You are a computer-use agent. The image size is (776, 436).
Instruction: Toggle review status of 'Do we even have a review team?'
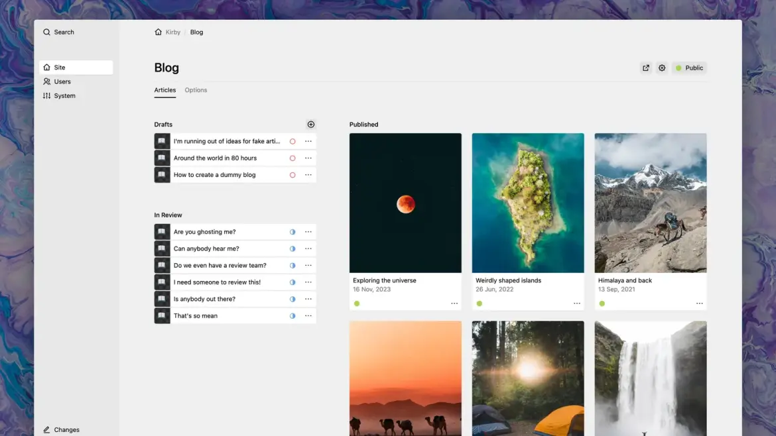[x=292, y=266]
